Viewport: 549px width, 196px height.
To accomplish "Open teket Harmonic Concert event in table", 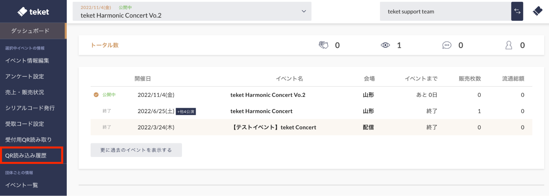I will 261,111.
